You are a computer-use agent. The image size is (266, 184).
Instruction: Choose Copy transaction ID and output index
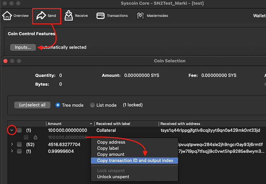tap(135, 160)
